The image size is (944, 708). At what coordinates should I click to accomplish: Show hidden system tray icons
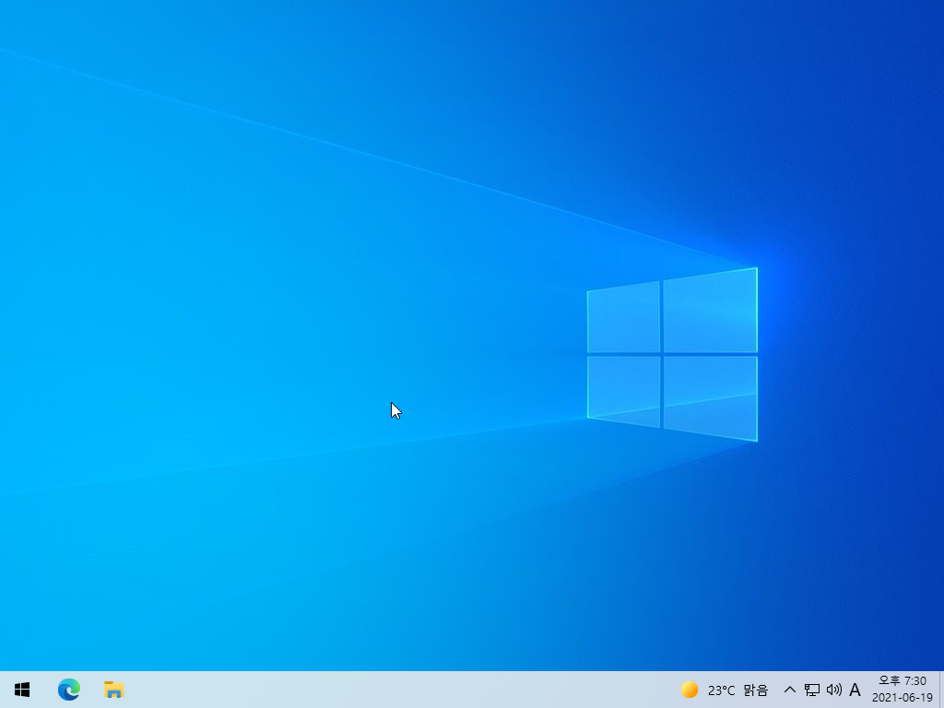coord(790,690)
